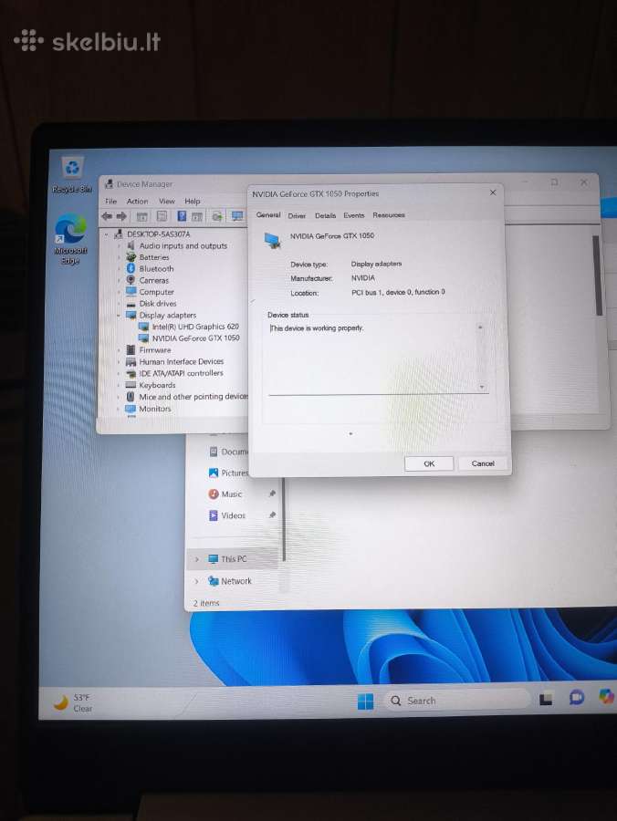Open Properties via the toolbar sheet icon

tap(162, 216)
